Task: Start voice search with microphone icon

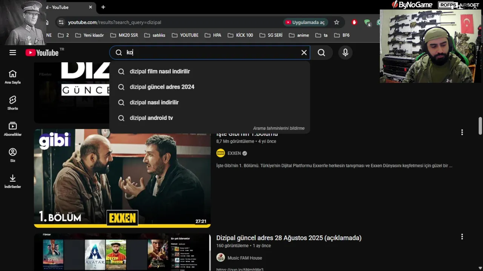Action: tap(345, 53)
